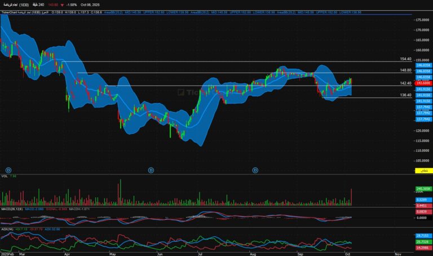Click the green 245.385K volume tag
The width and height of the screenshot is (433, 256).
423,189
